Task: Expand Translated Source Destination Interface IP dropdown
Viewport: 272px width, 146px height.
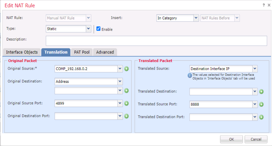Action: click(x=255, y=69)
